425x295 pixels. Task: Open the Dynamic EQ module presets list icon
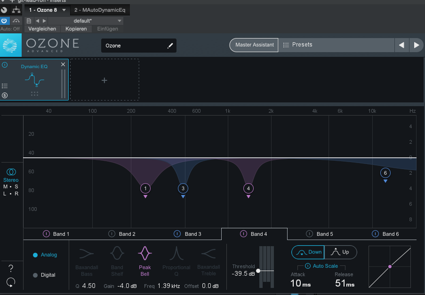click(x=5, y=86)
